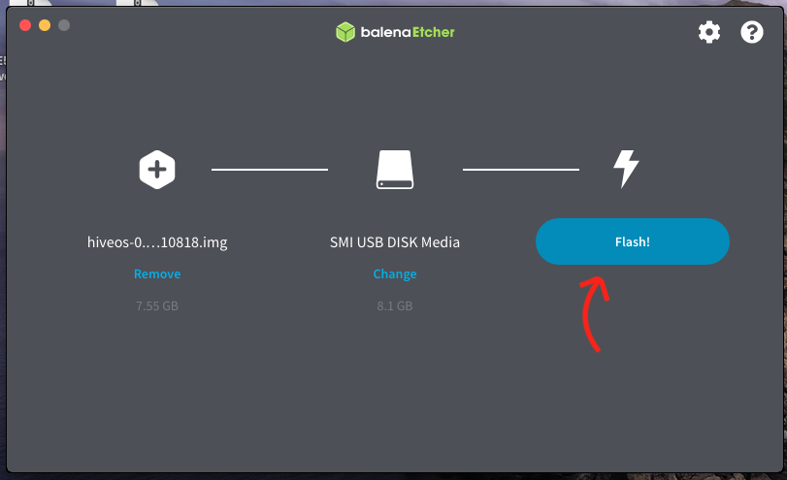Change the target drive
Image resolution: width=787 pixels, height=480 pixels.
[x=395, y=273]
